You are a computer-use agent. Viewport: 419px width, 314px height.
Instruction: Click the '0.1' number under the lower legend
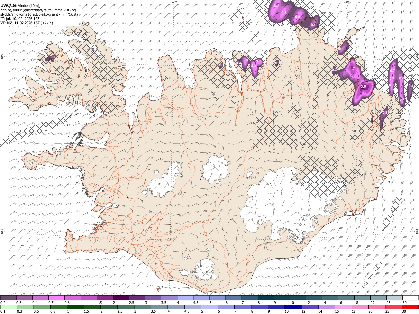[x=2, y=312]
